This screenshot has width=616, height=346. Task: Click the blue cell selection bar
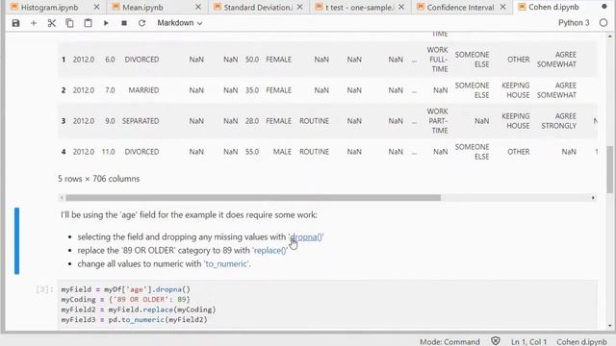tap(17, 241)
